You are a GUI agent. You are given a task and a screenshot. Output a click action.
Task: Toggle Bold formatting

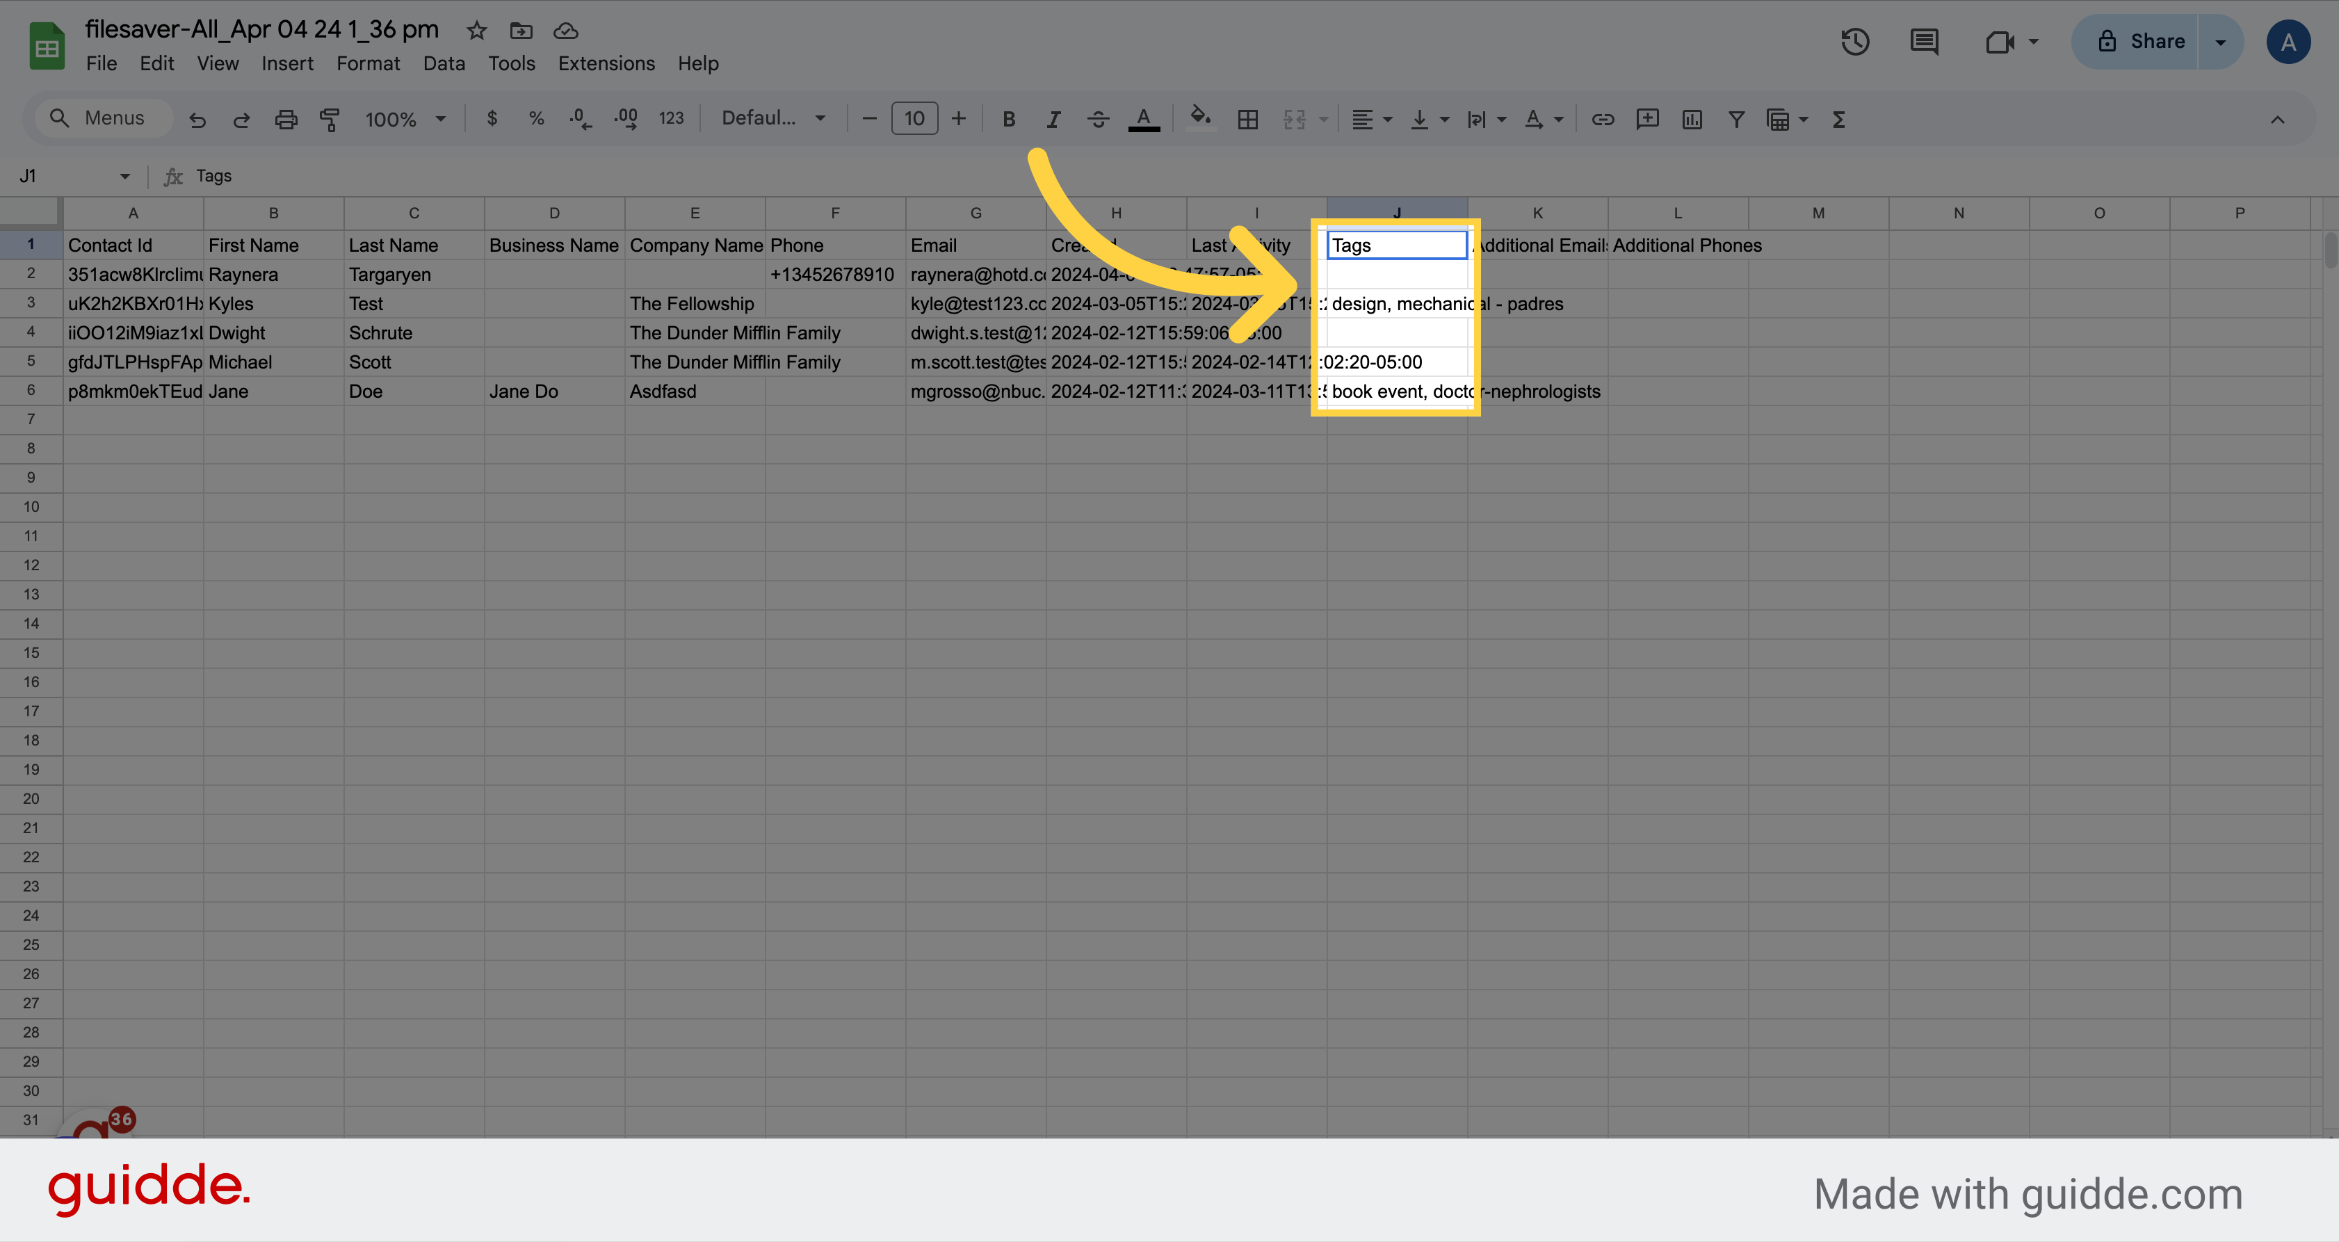[x=1009, y=119]
